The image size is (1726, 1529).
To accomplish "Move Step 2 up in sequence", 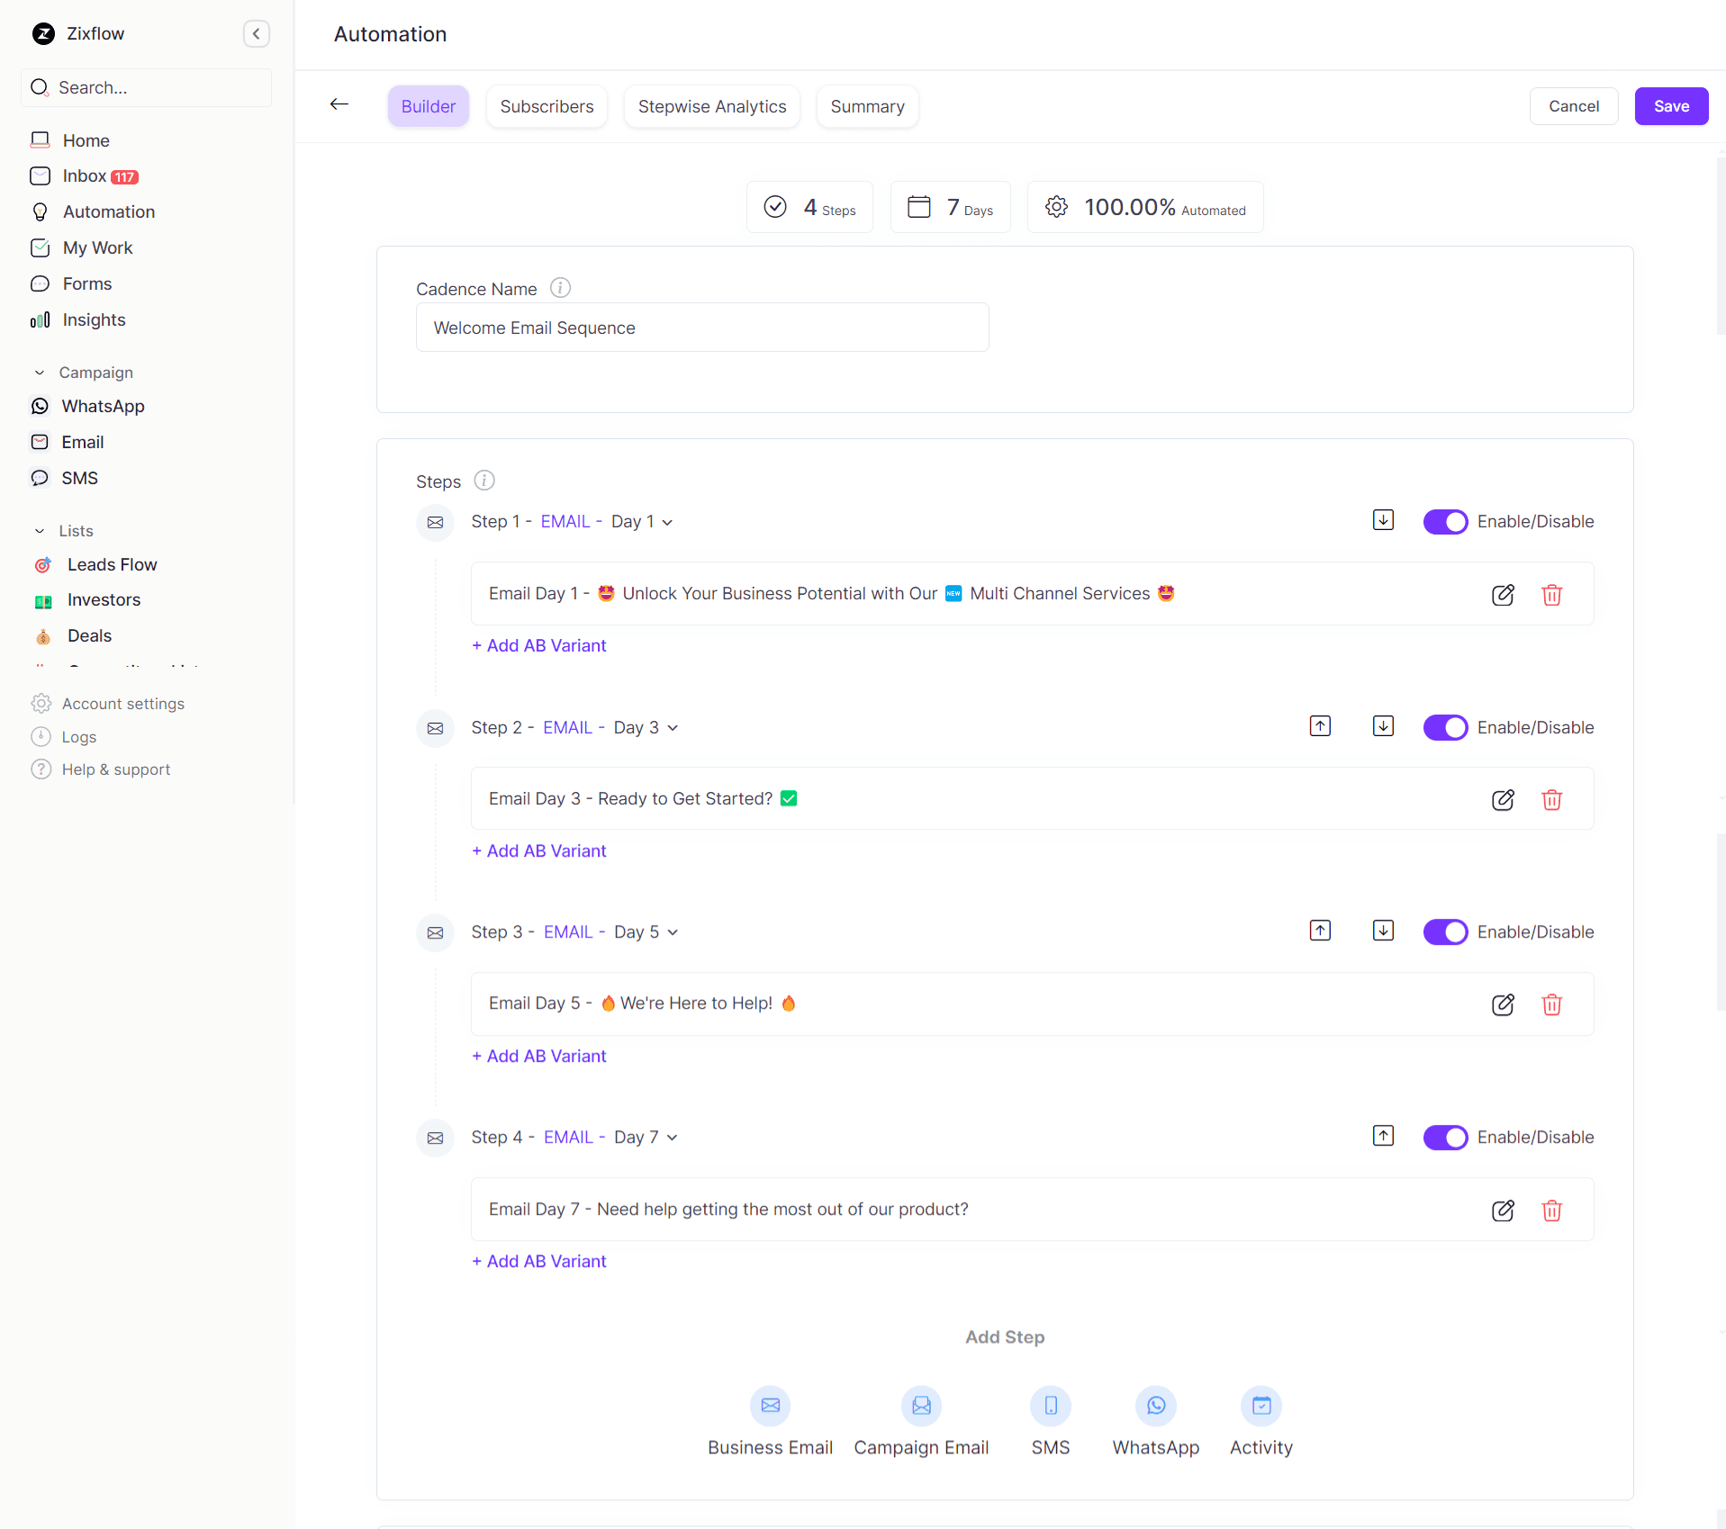I will coord(1320,726).
